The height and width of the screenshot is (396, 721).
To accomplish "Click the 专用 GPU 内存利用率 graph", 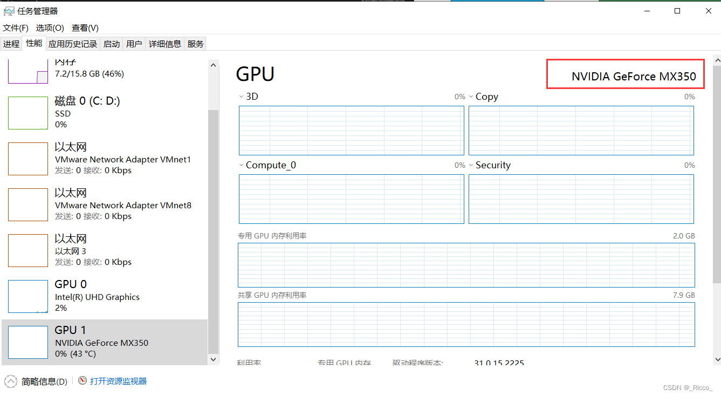I will [x=466, y=265].
